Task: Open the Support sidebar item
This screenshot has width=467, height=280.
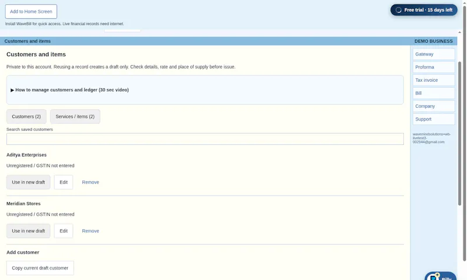Action: (434, 119)
